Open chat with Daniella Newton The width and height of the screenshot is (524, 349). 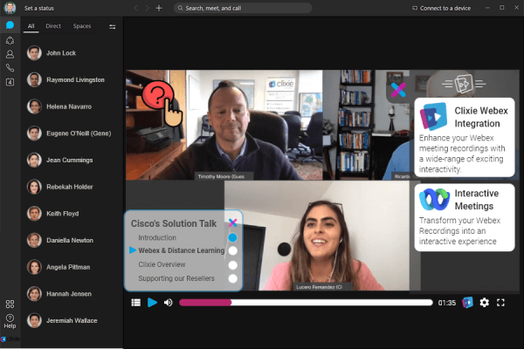72,240
